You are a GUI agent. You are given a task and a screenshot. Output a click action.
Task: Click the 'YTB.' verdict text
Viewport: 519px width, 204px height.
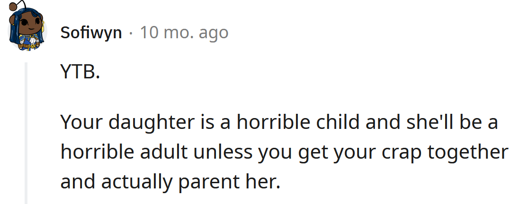[80, 73]
